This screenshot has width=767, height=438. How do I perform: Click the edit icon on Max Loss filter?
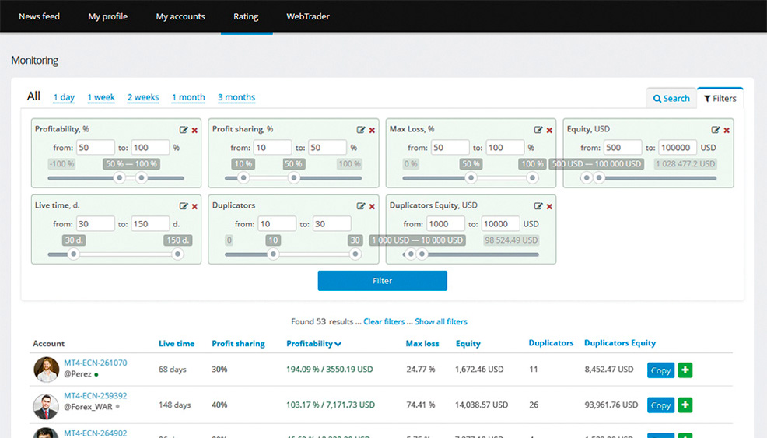[x=538, y=130]
